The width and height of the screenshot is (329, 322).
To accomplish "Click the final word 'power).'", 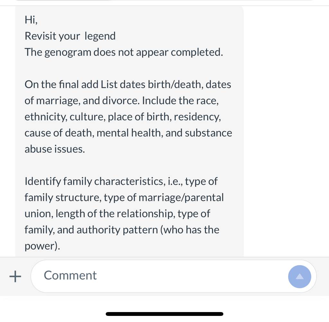I will point(42,246).
